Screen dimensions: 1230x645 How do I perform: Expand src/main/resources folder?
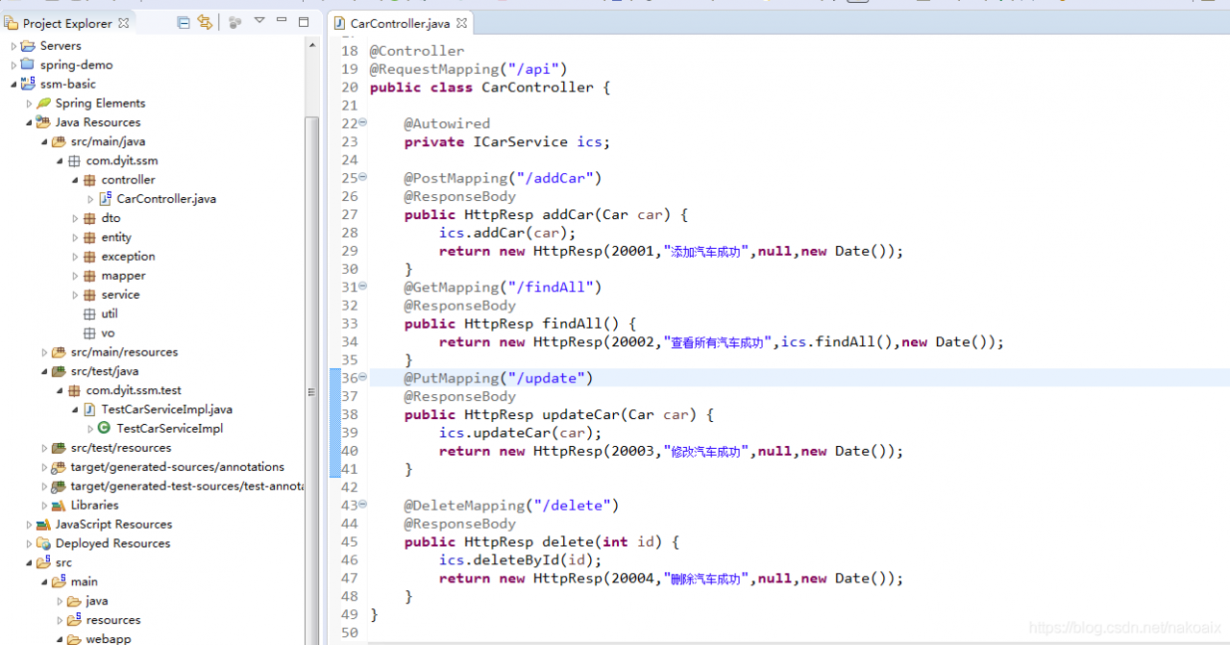(x=44, y=354)
